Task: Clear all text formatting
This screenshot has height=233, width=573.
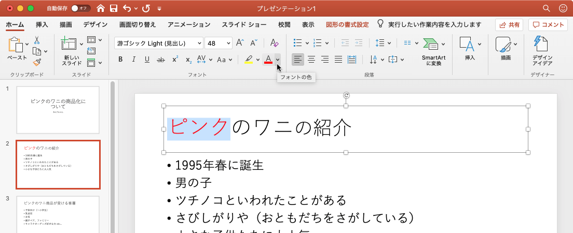Action: tap(275, 43)
